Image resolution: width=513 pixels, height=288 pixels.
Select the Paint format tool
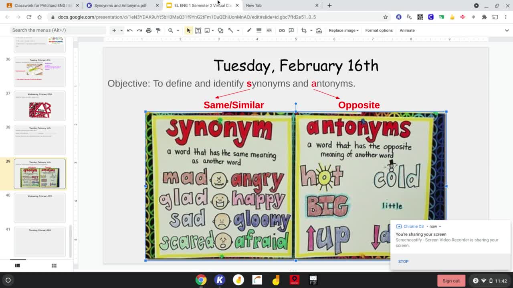point(158,30)
